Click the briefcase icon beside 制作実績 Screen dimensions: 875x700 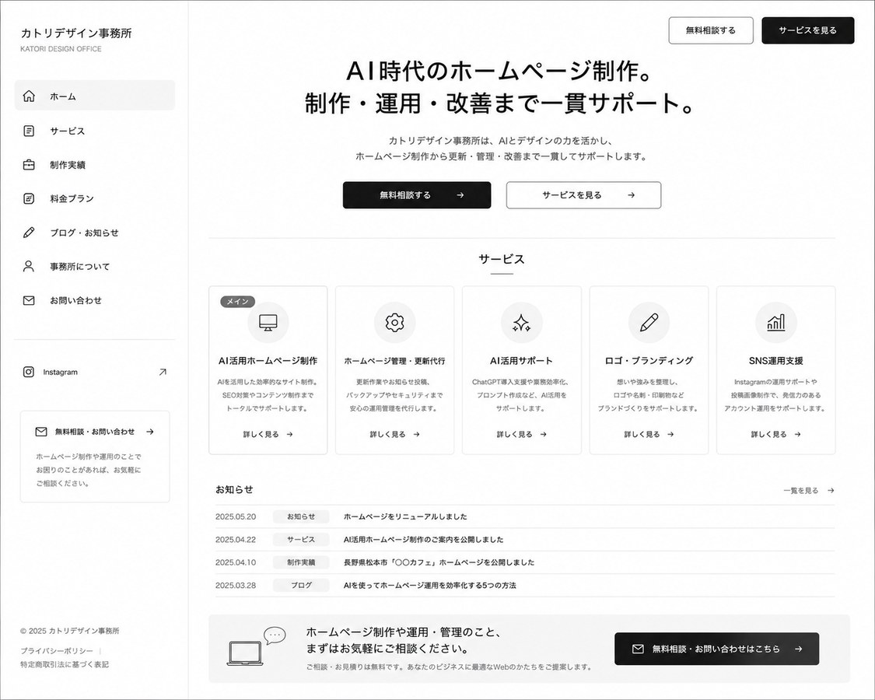coord(29,165)
